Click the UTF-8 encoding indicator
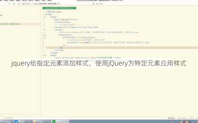 [191, 118]
